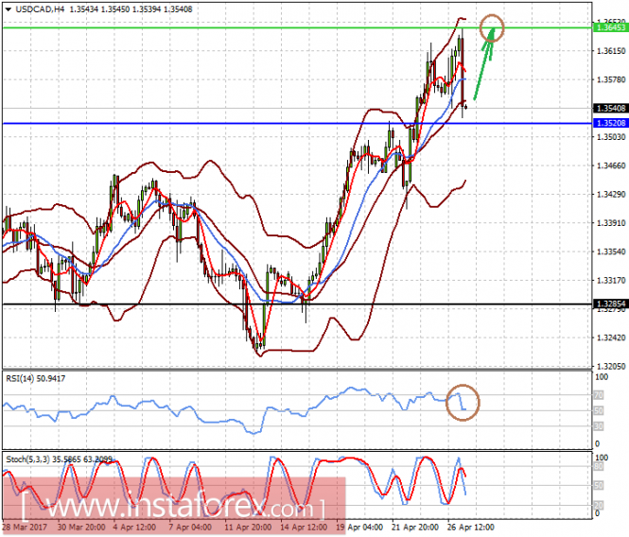Screen dimensions: 629x537
Task: Click the RSI(14) 50.9417 indicator label
Action: [35, 378]
